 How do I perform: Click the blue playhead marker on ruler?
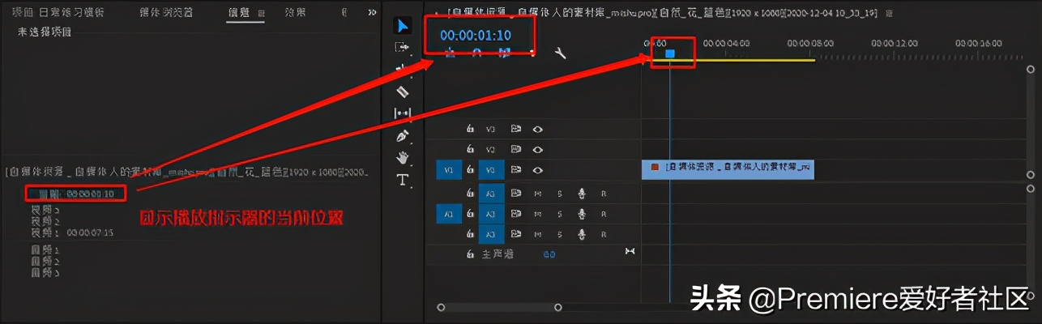click(670, 53)
